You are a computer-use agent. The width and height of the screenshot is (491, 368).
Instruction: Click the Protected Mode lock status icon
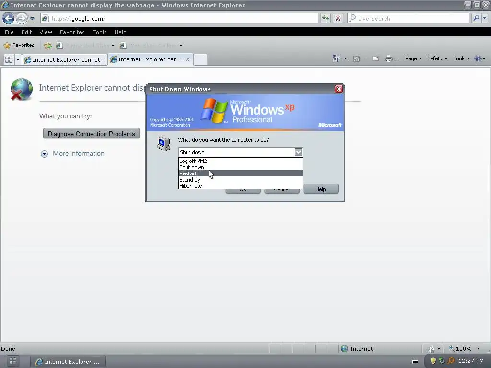click(x=432, y=349)
